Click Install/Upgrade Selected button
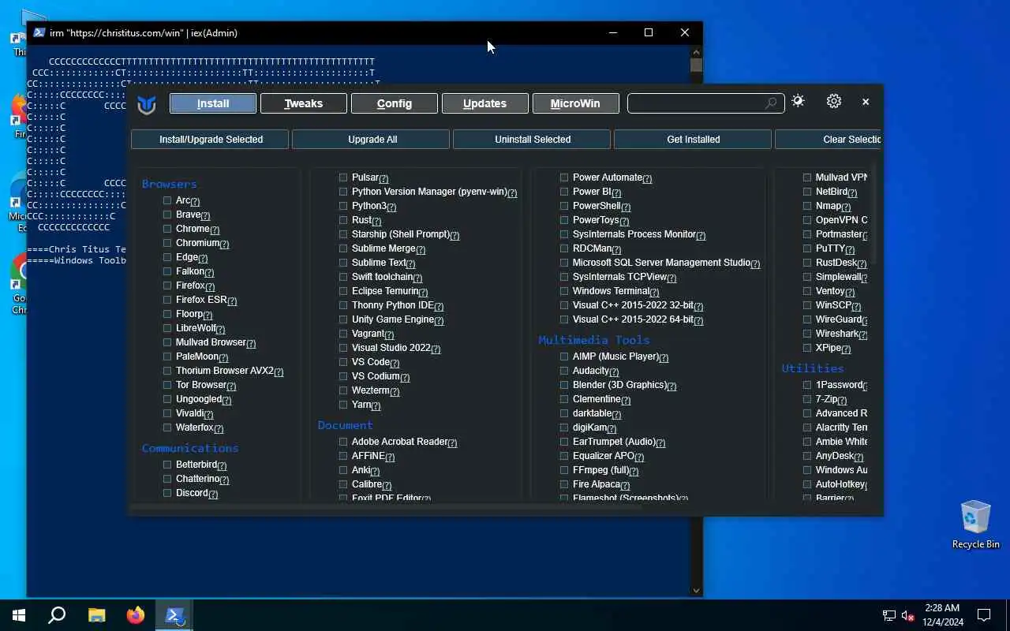Viewport: 1010px width, 631px height. (211, 139)
